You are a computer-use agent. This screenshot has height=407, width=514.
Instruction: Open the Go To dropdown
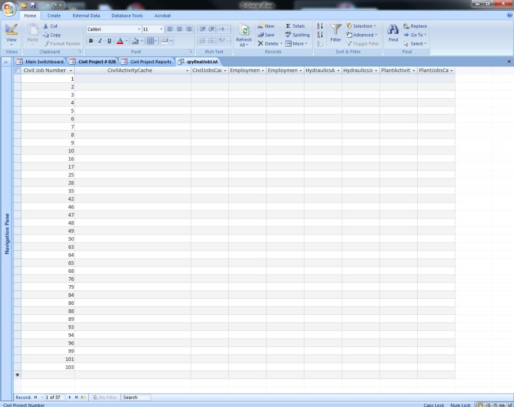(x=415, y=35)
